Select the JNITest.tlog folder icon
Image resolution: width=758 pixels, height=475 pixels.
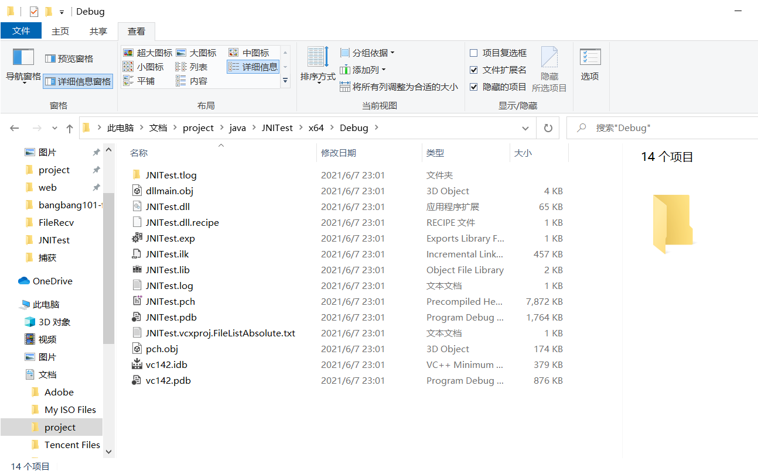(136, 175)
